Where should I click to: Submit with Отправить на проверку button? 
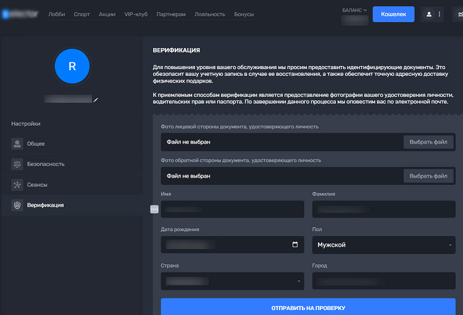coord(307,308)
